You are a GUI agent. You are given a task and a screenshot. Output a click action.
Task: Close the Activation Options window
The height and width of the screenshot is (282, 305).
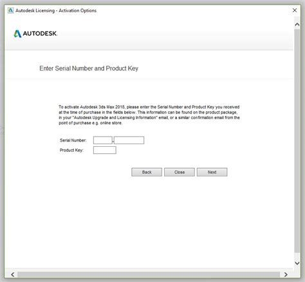coord(295,10)
